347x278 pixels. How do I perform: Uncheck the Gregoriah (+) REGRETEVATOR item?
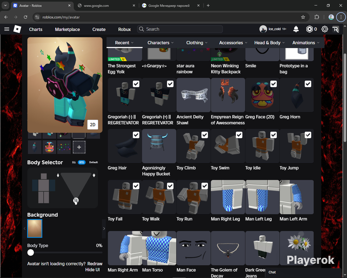click(170, 84)
